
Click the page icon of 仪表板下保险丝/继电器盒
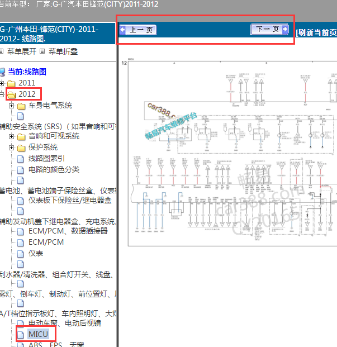coord(21,201)
